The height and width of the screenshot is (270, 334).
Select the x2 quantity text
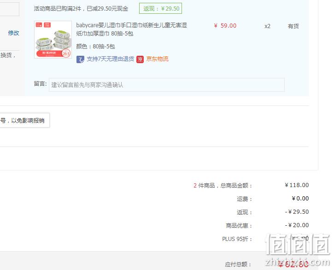(x=267, y=26)
